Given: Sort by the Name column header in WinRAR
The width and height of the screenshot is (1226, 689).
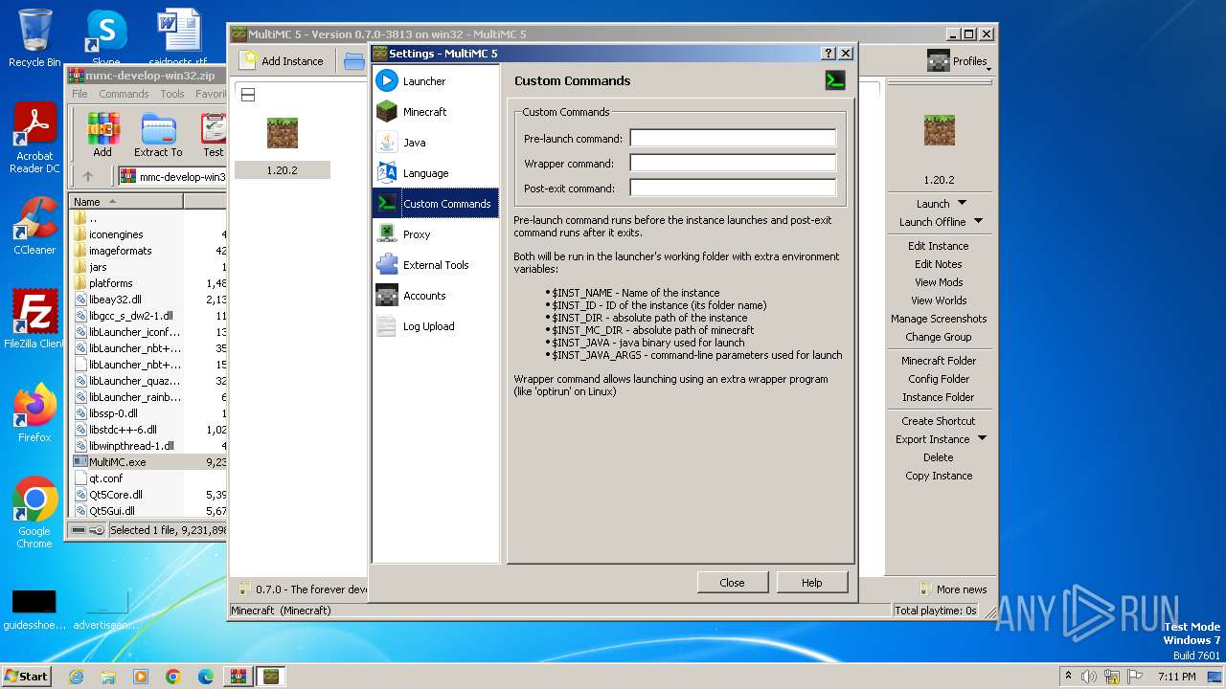Looking at the screenshot, I should click(125, 202).
